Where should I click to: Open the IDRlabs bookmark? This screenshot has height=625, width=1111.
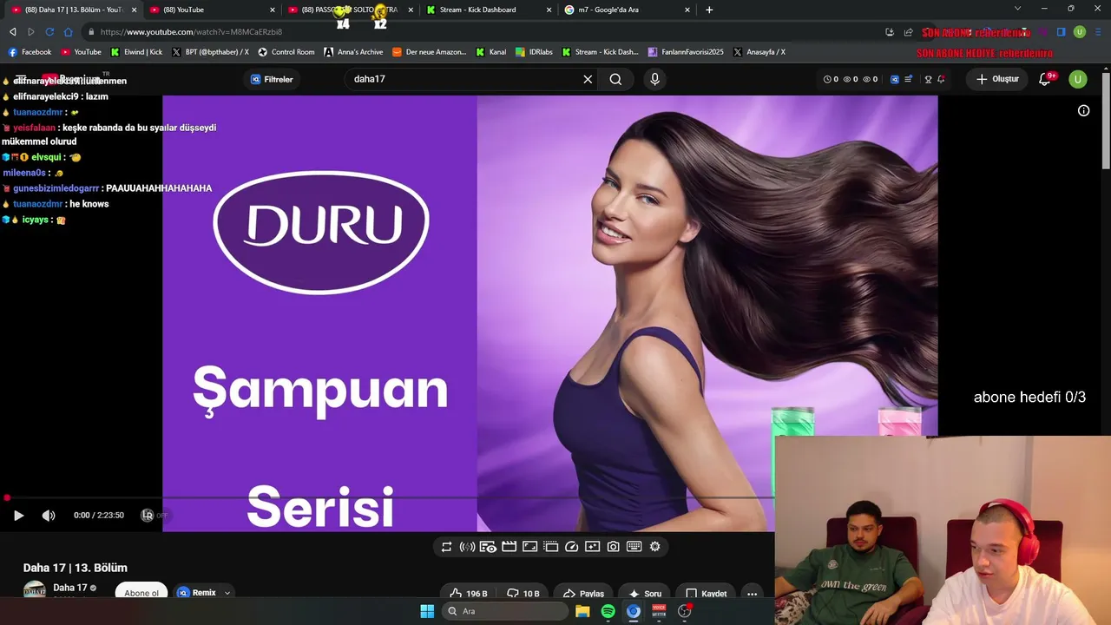(534, 52)
